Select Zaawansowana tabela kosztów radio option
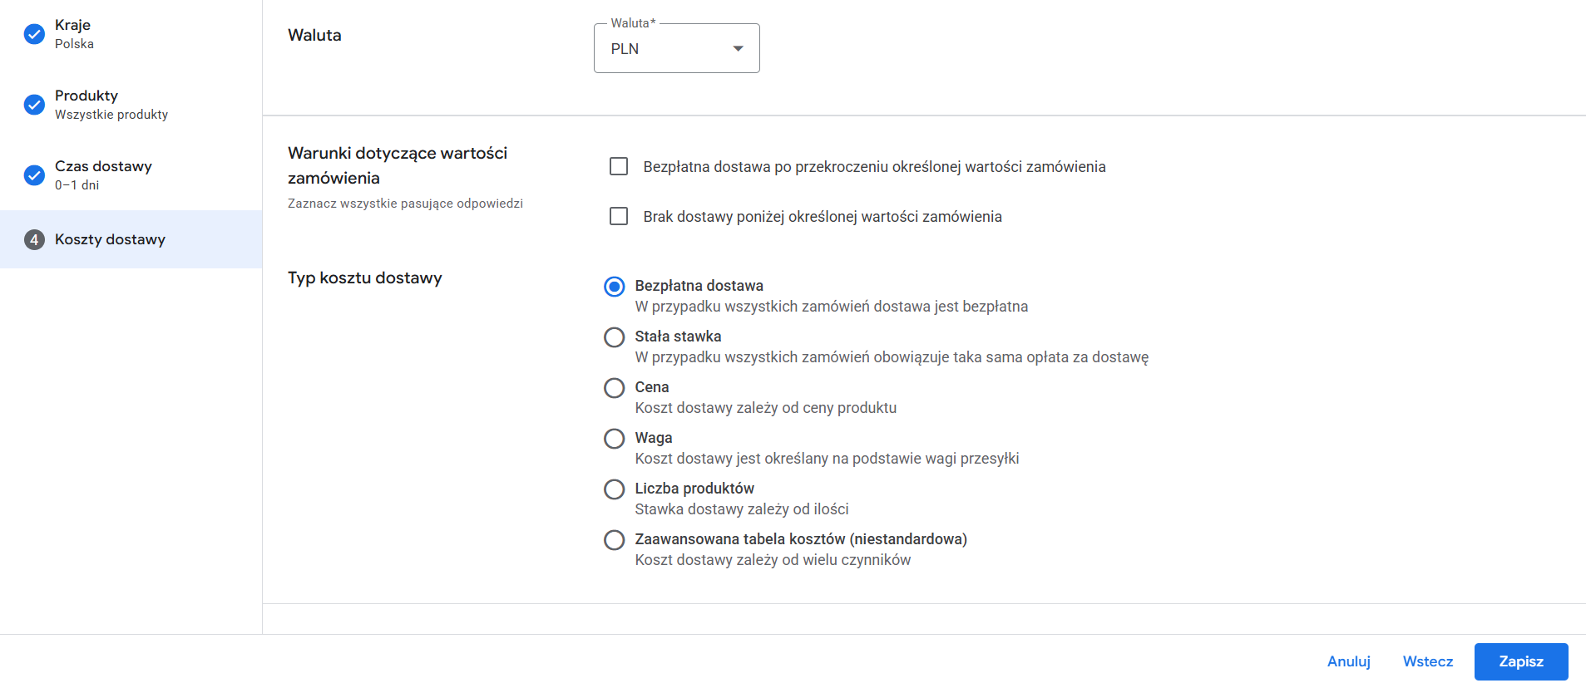1586x683 pixels. tap(615, 540)
